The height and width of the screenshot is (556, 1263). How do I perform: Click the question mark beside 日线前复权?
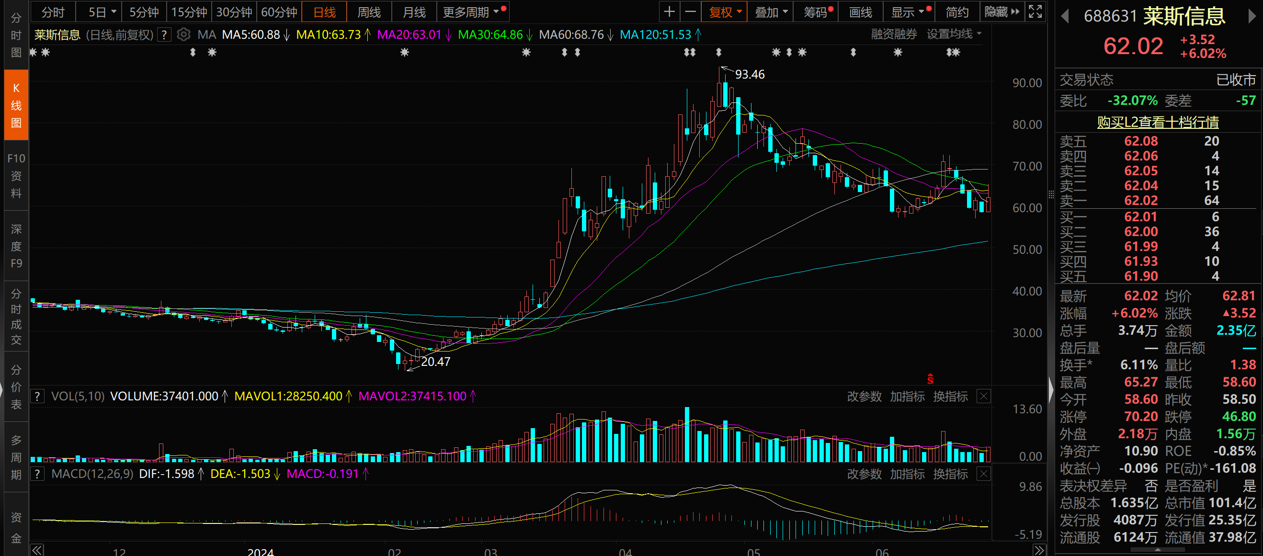point(164,35)
